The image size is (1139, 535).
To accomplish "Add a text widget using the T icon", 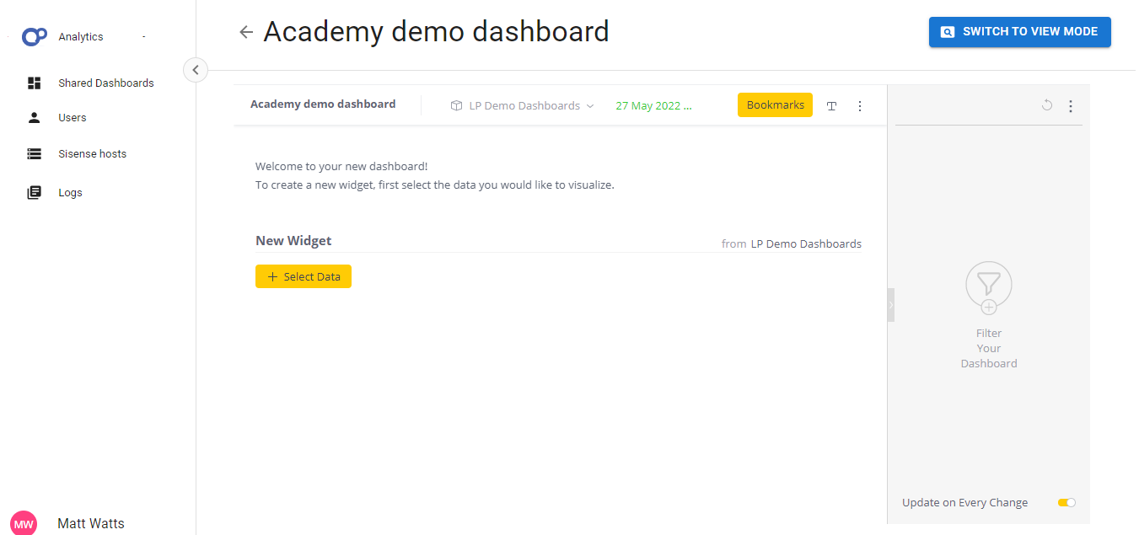I will click(x=831, y=105).
